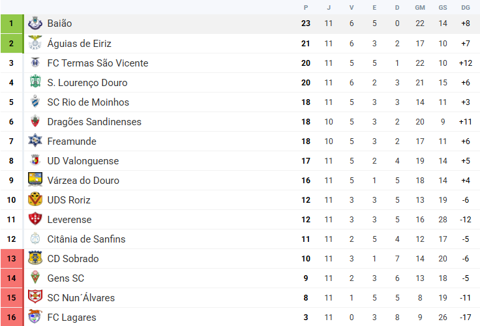The height and width of the screenshot is (326, 480).
Task: Open the FC Termas São Vicente team link
Action: [x=98, y=63]
